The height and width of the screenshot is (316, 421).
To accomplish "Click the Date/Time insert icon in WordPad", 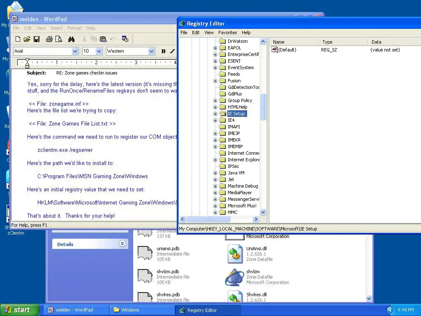I will pos(125,39).
